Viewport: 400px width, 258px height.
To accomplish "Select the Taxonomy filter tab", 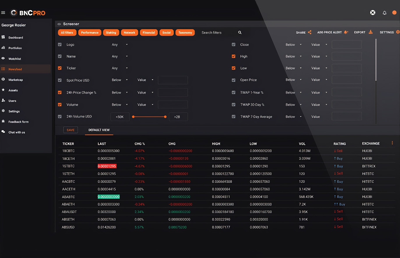I will [x=185, y=33].
